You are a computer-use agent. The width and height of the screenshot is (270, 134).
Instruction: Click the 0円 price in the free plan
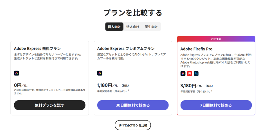click(x=18, y=85)
